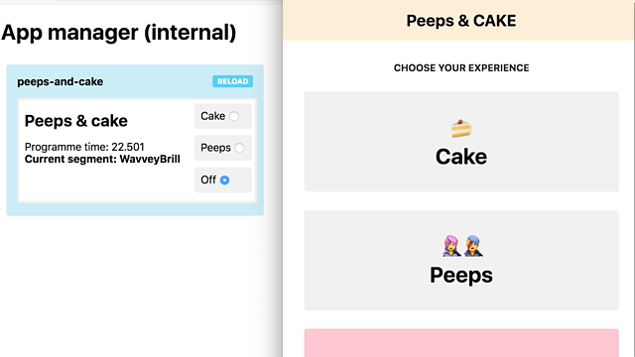The image size is (635, 357).
Task: Click the Cake option label in manager
Action: (x=213, y=116)
